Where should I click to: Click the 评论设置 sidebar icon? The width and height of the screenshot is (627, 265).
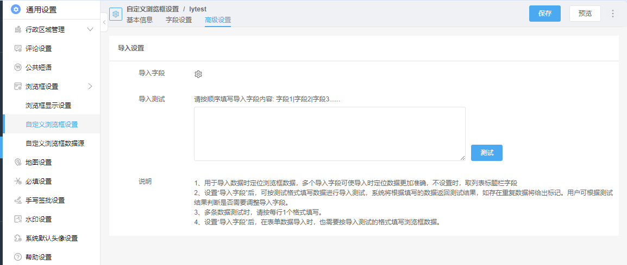17,49
